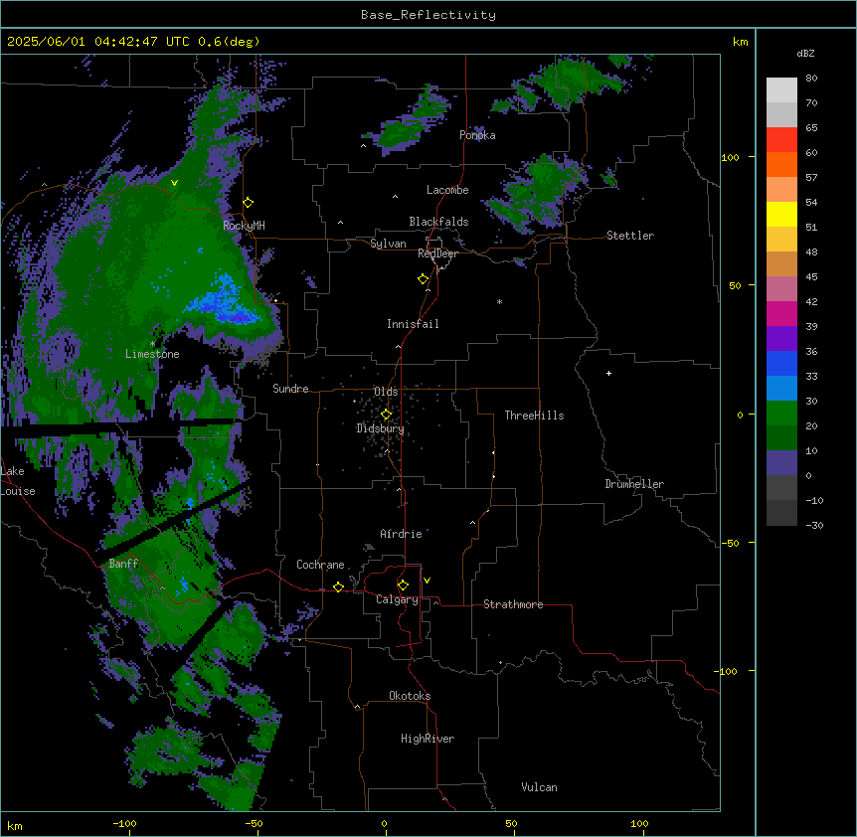Click the yellow diamond marker near RockyMH
This screenshot has width=857, height=837.
(x=249, y=203)
